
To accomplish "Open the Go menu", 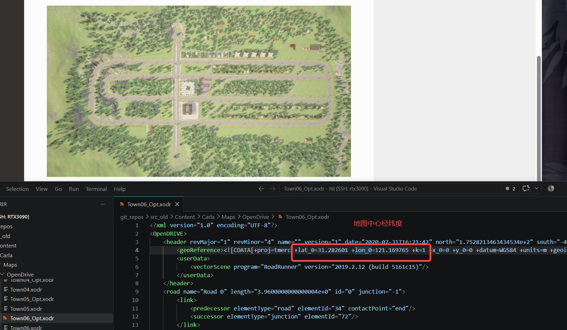I will (58, 189).
